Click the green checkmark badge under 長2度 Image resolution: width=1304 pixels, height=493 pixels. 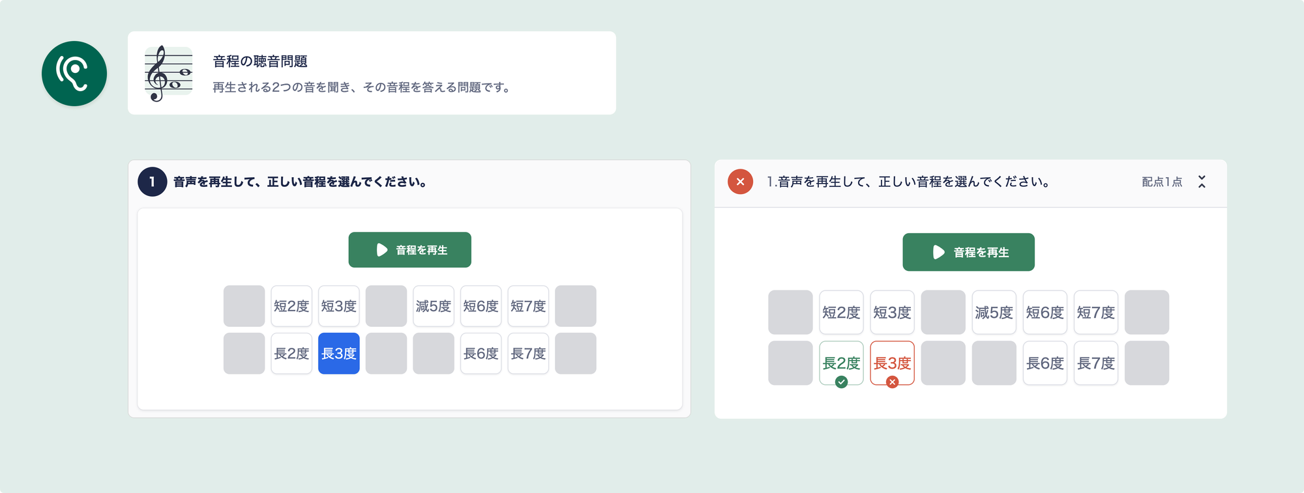(x=841, y=382)
